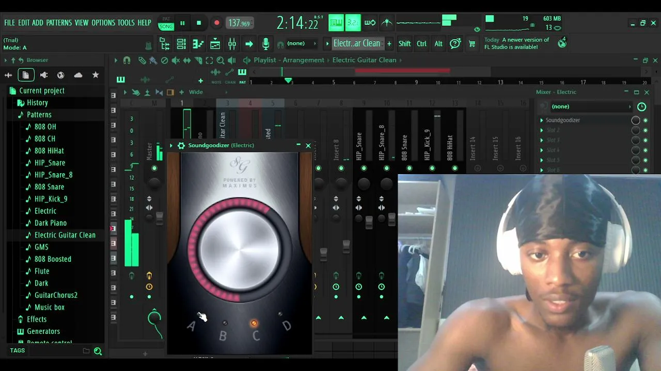Toggle countdown before recording button
The width and height of the screenshot is (661, 371).
[x=353, y=23]
